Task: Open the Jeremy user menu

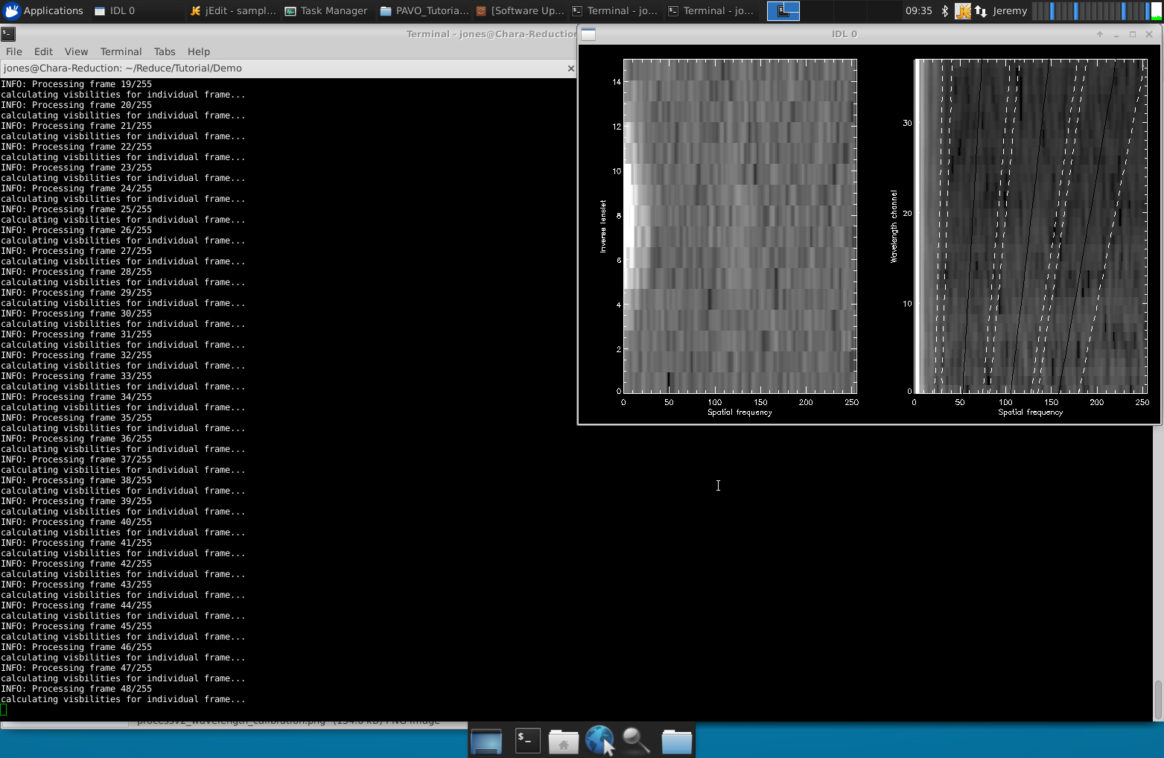Action: coord(1010,10)
